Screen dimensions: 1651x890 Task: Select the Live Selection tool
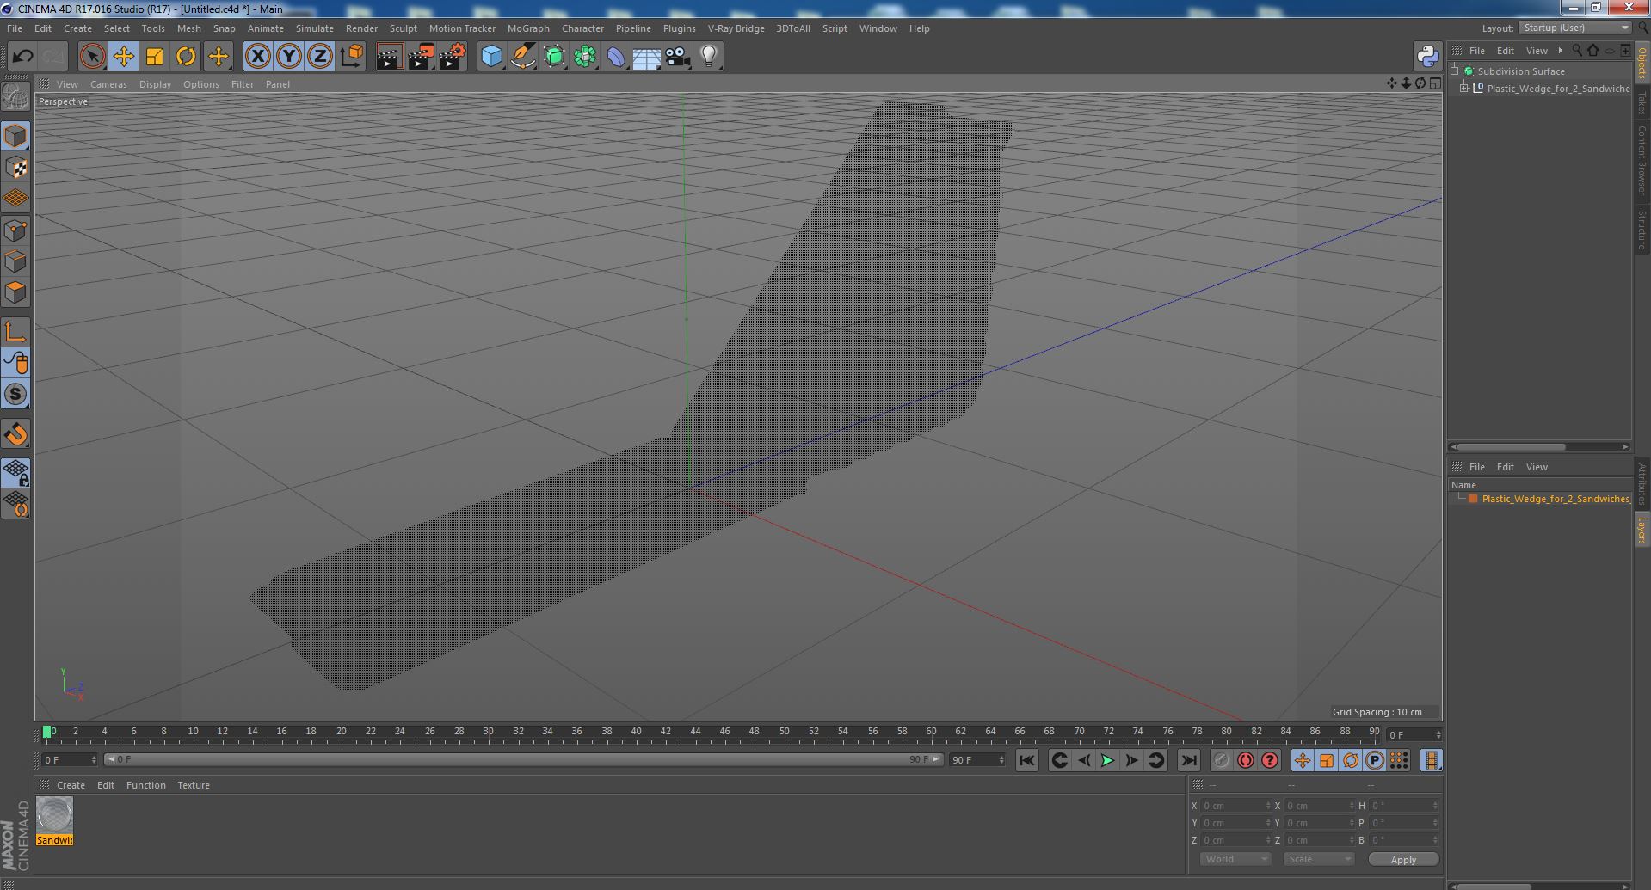click(x=92, y=57)
